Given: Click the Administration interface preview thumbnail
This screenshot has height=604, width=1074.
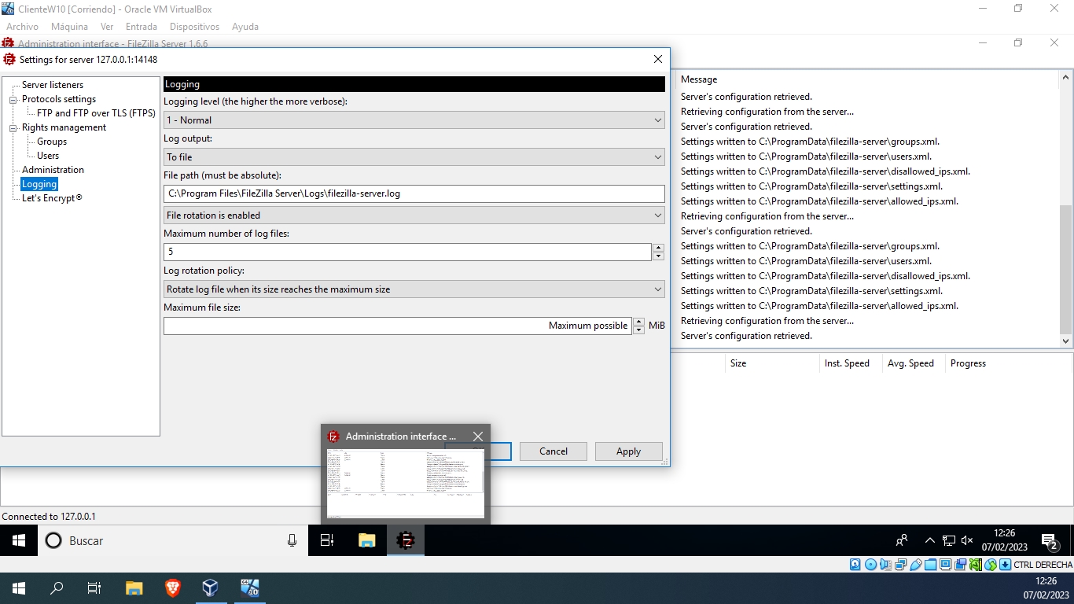Looking at the screenshot, I should (x=406, y=484).
